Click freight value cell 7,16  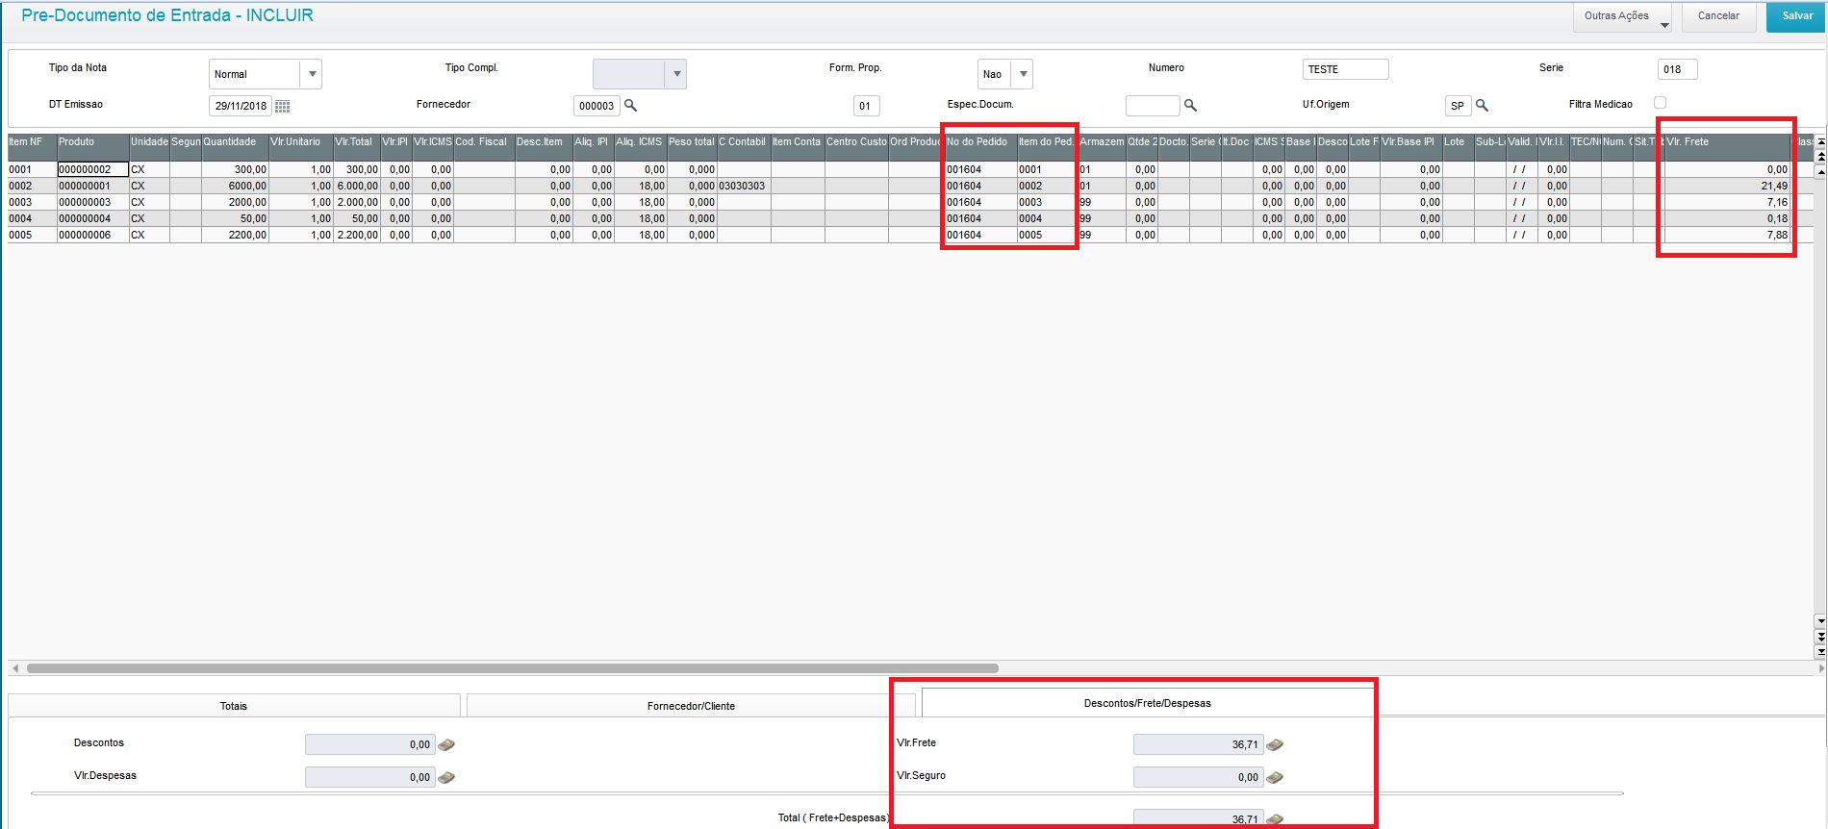[x=1727, y=202]
